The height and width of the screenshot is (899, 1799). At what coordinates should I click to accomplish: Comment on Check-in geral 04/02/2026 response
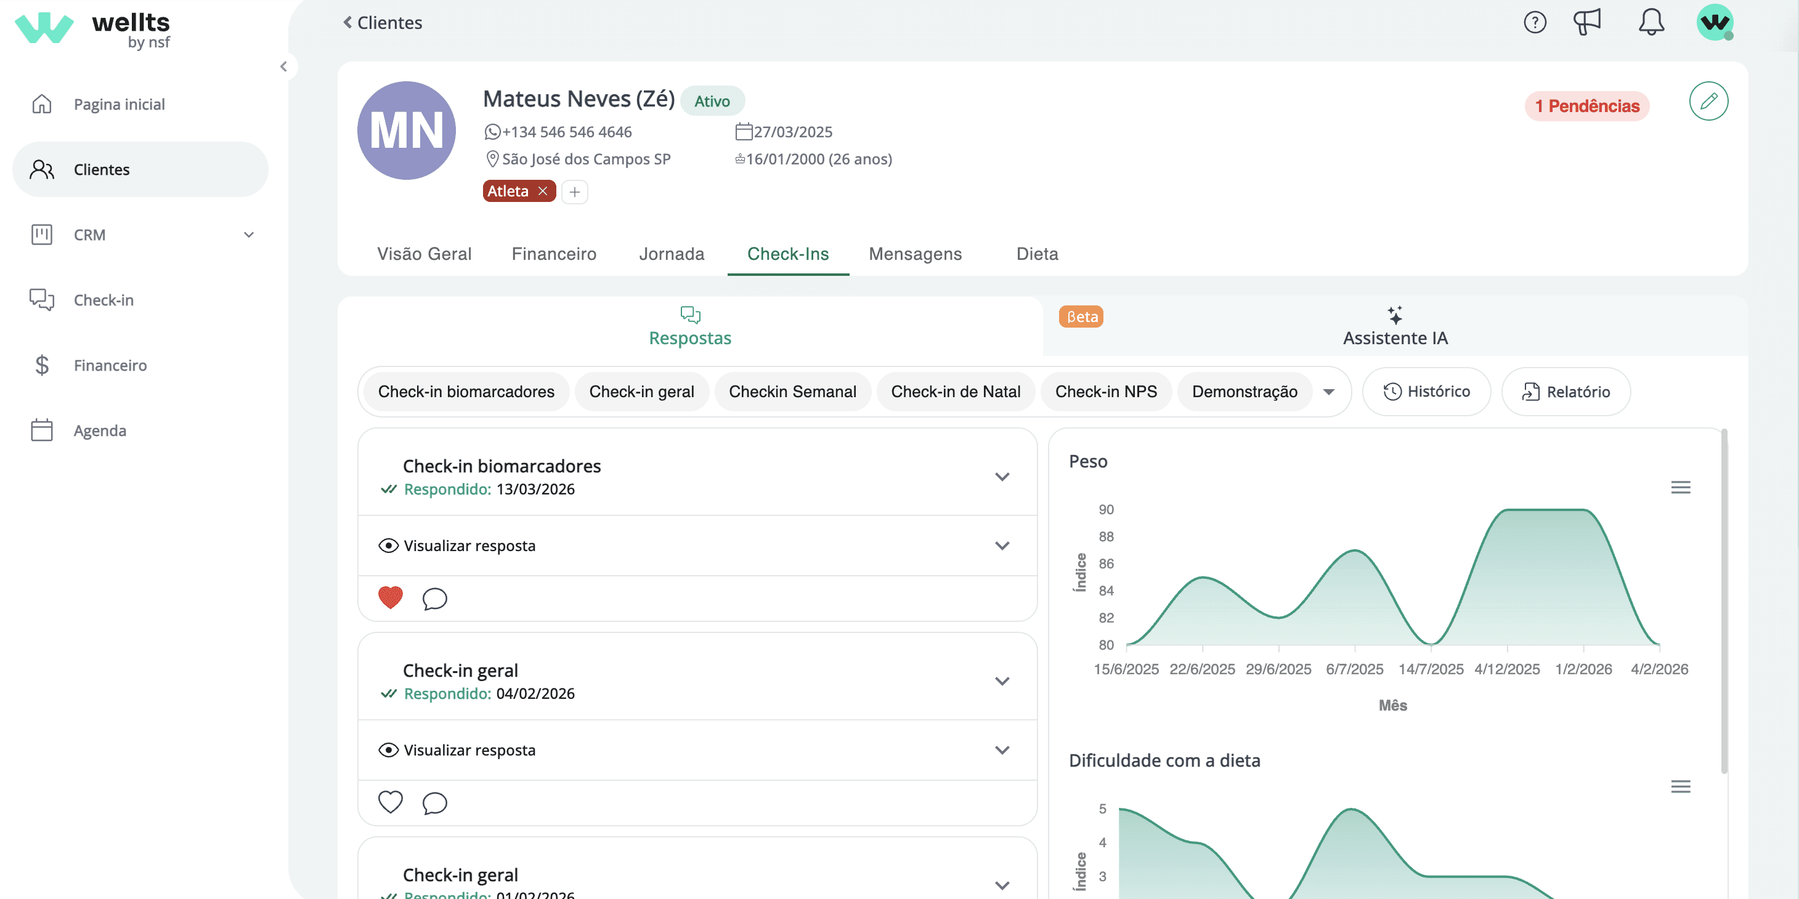pyautogui.click(x=434, y=804)
